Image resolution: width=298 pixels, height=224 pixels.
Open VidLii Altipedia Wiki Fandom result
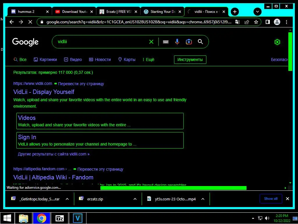[53, 177]
